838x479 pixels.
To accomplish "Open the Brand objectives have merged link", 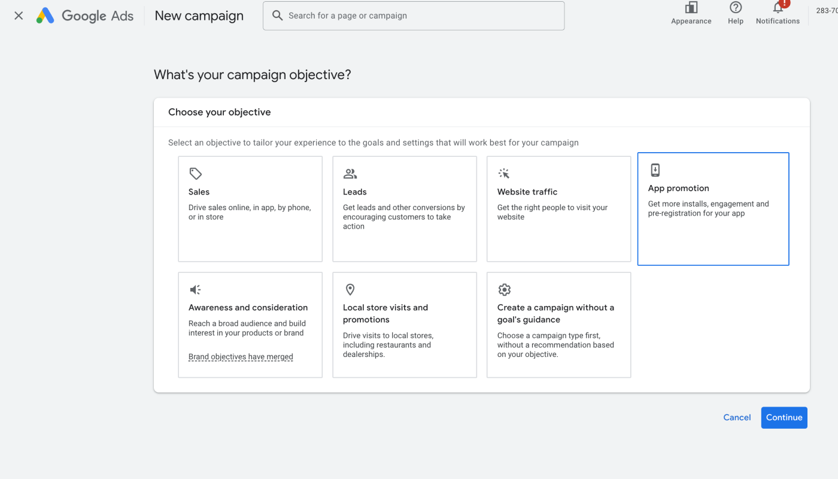I will tap(241, 357).
